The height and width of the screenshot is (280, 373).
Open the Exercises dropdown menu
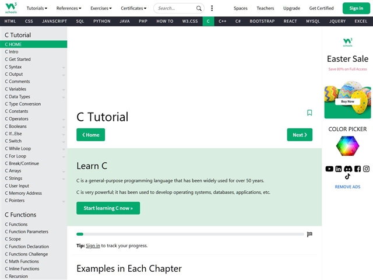coord(101,8)
